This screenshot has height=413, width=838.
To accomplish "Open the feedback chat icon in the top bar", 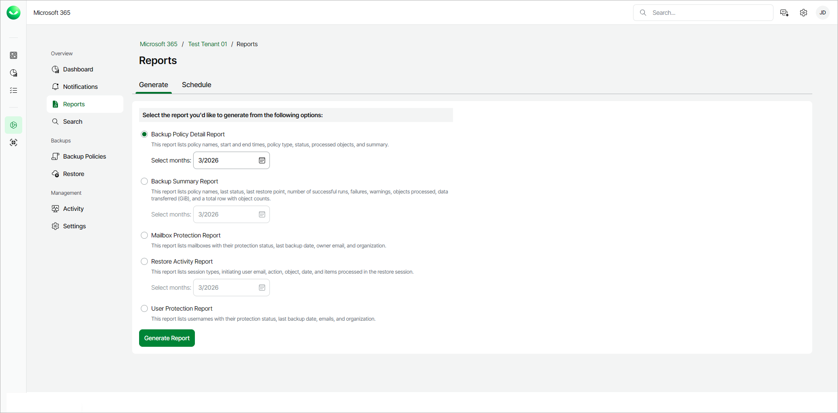I will coord(784,13).
